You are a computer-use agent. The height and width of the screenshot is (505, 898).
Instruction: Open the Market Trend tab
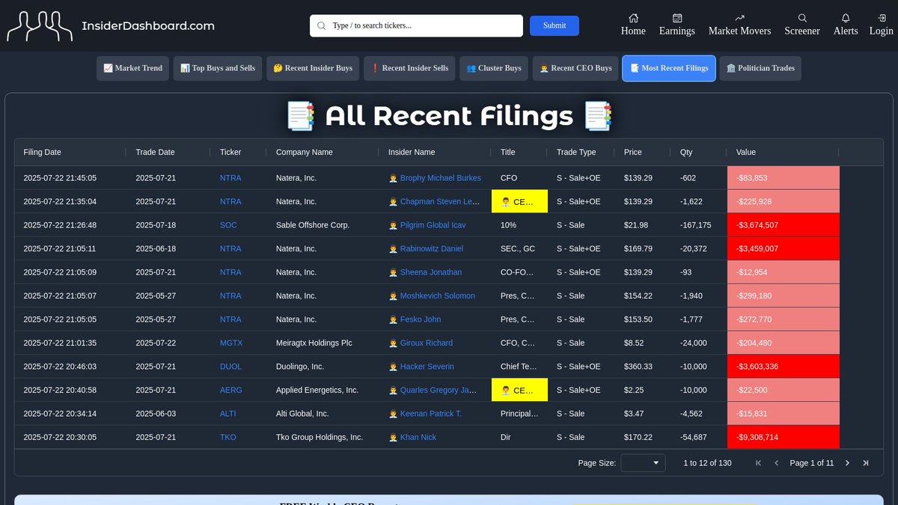click(132, 68)
